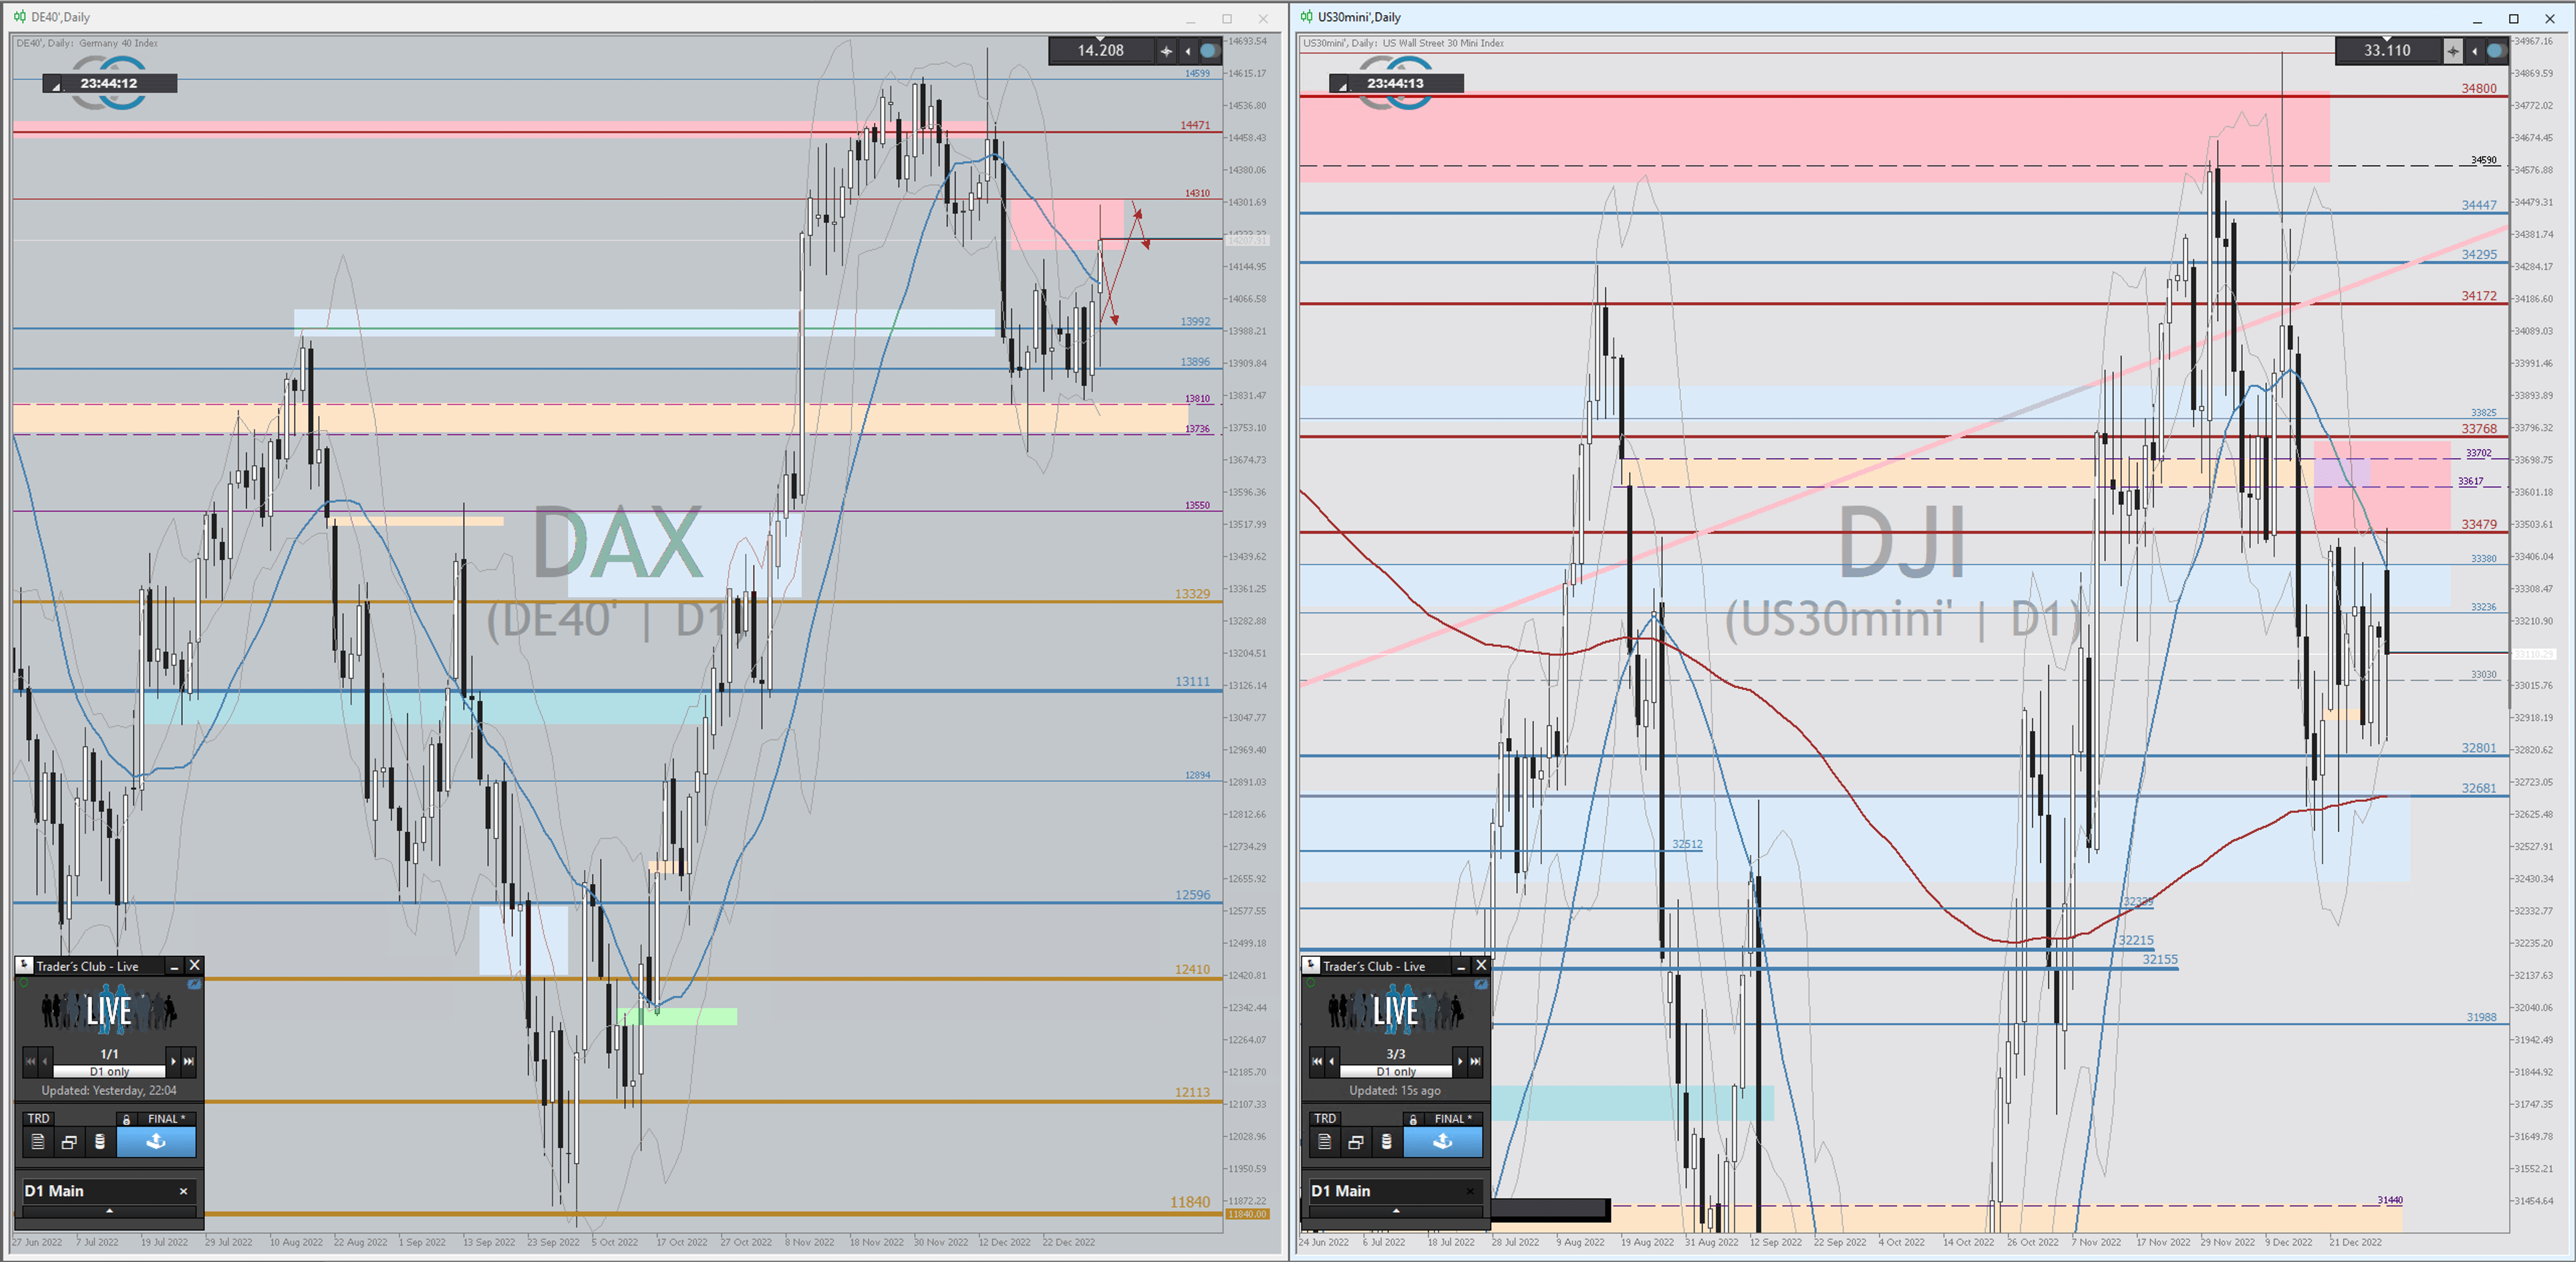Click the overlapping windows icon in DAX panel
This screenshot has height=1262, width=2576.
69,1142
